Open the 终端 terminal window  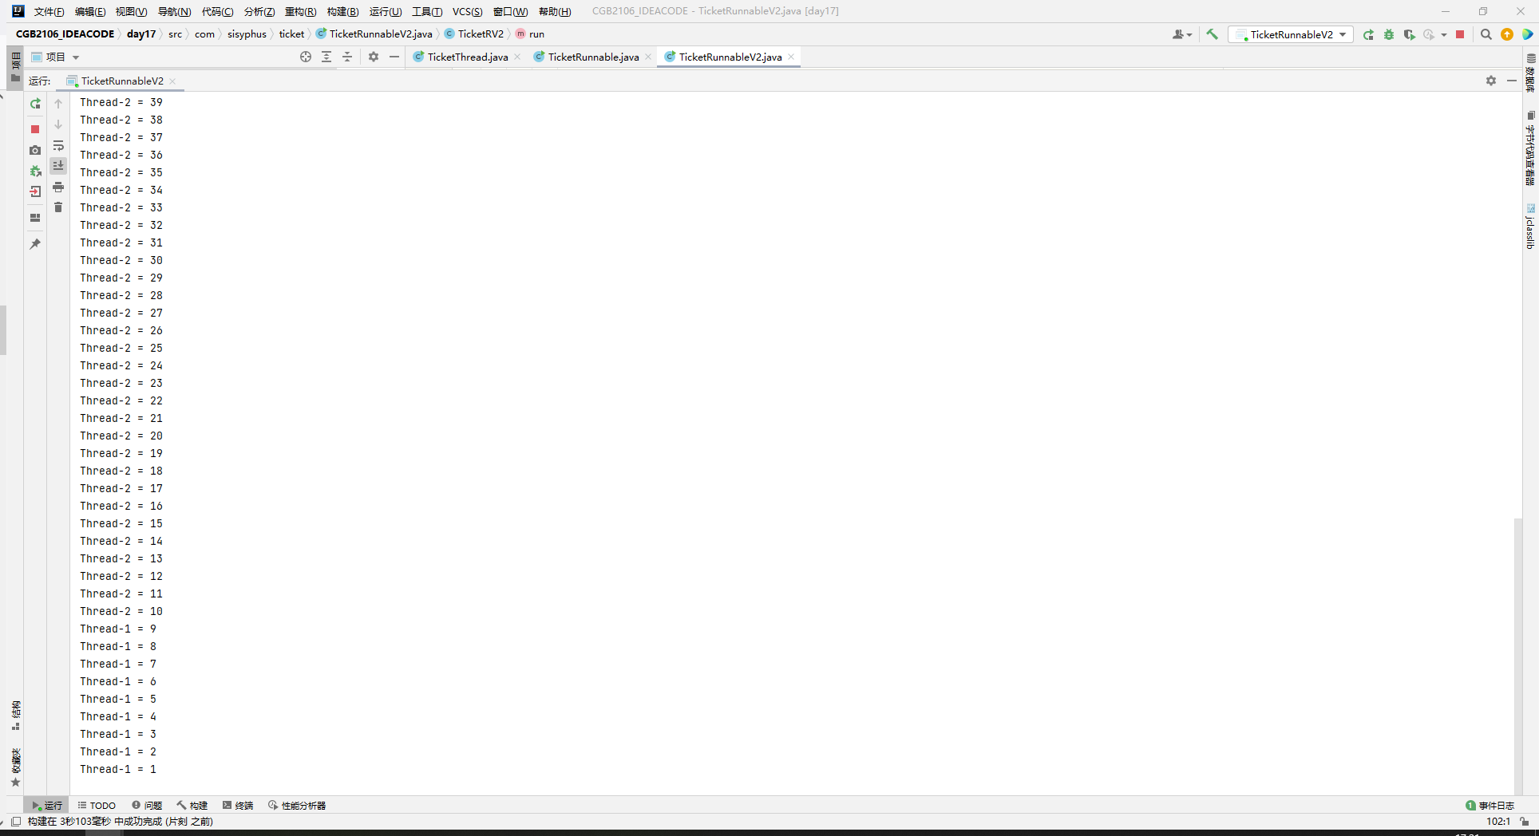(x=238, y=806)
